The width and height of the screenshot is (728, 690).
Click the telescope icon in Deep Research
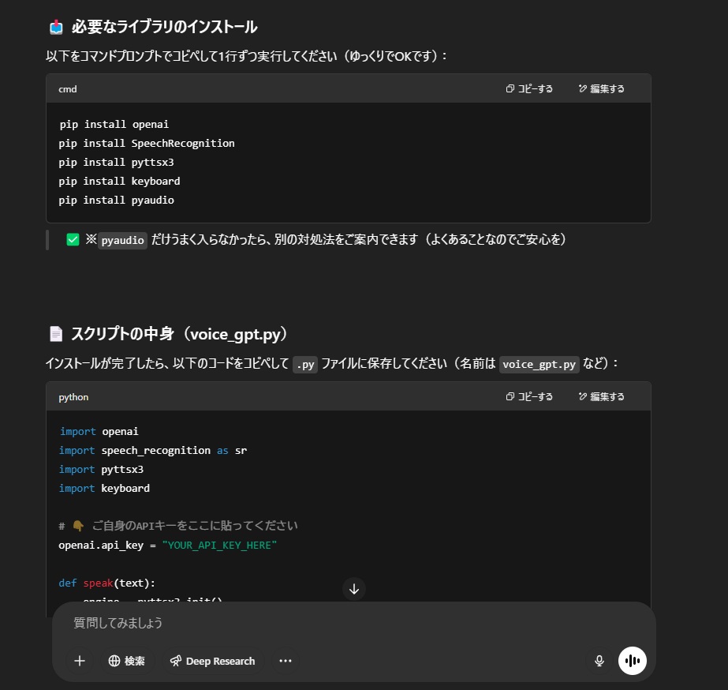(176, 661)
